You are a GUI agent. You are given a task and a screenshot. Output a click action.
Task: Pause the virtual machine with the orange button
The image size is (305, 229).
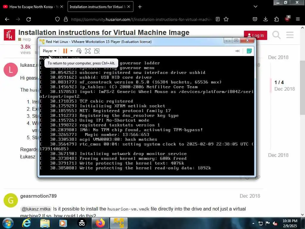coord(65,51)
